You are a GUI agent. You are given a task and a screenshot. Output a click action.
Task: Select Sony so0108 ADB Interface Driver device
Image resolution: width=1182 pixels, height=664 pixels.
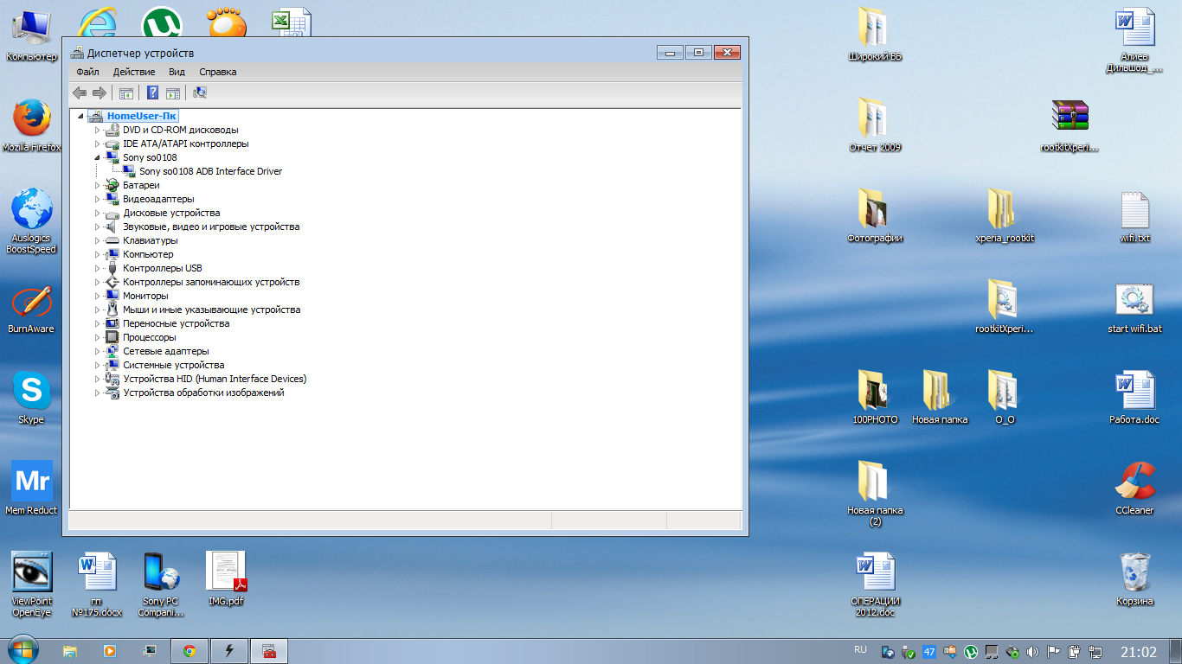(210, 171)
